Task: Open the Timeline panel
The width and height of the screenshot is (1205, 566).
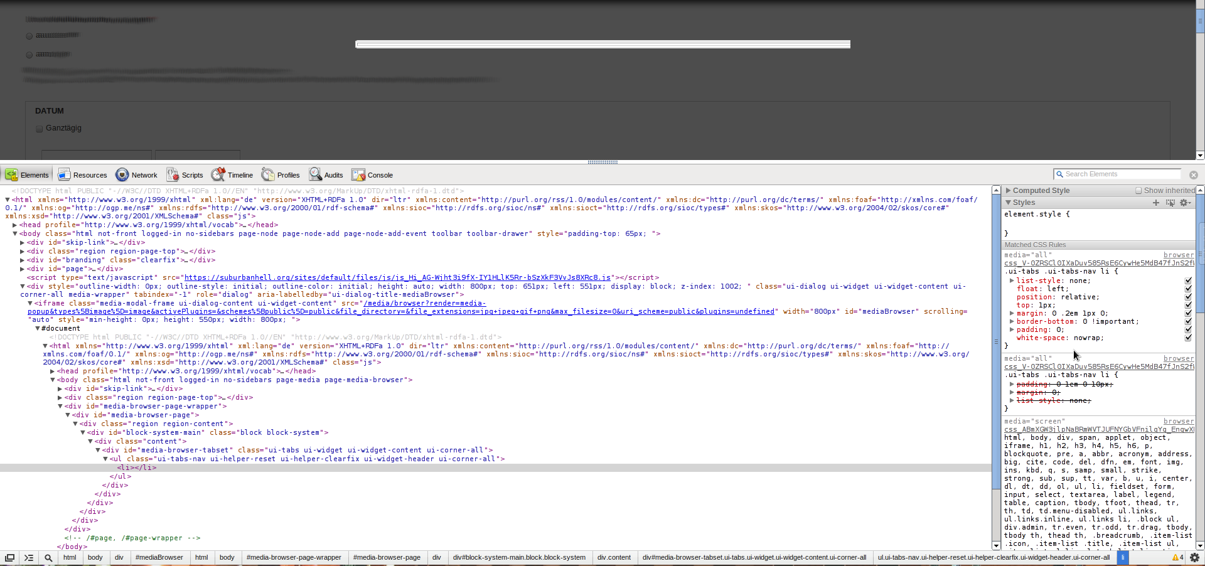Action: pyautogui.click(x=239, y=175)
